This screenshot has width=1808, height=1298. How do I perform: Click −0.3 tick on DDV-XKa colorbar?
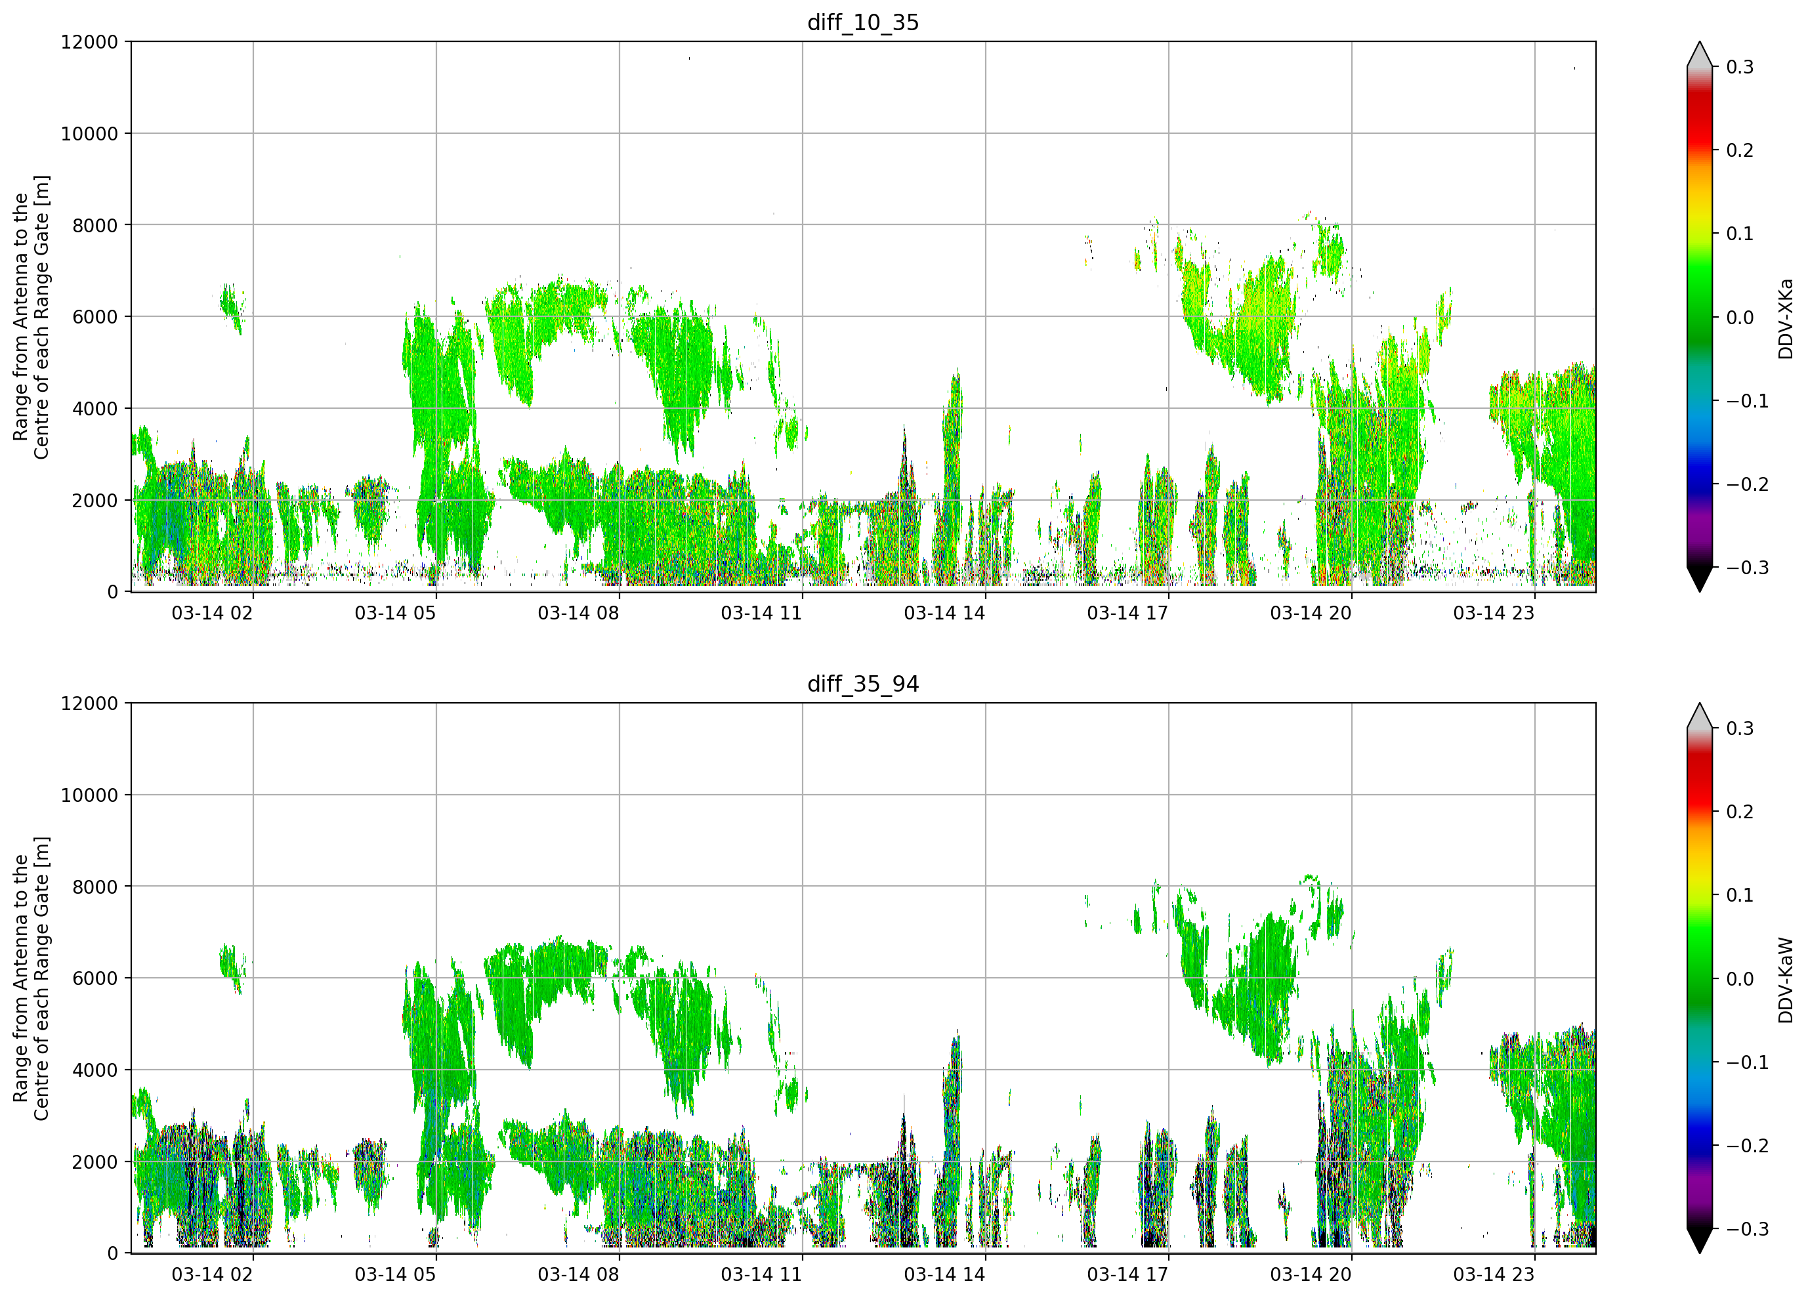pyautogui.click(x=1748, y=568)
